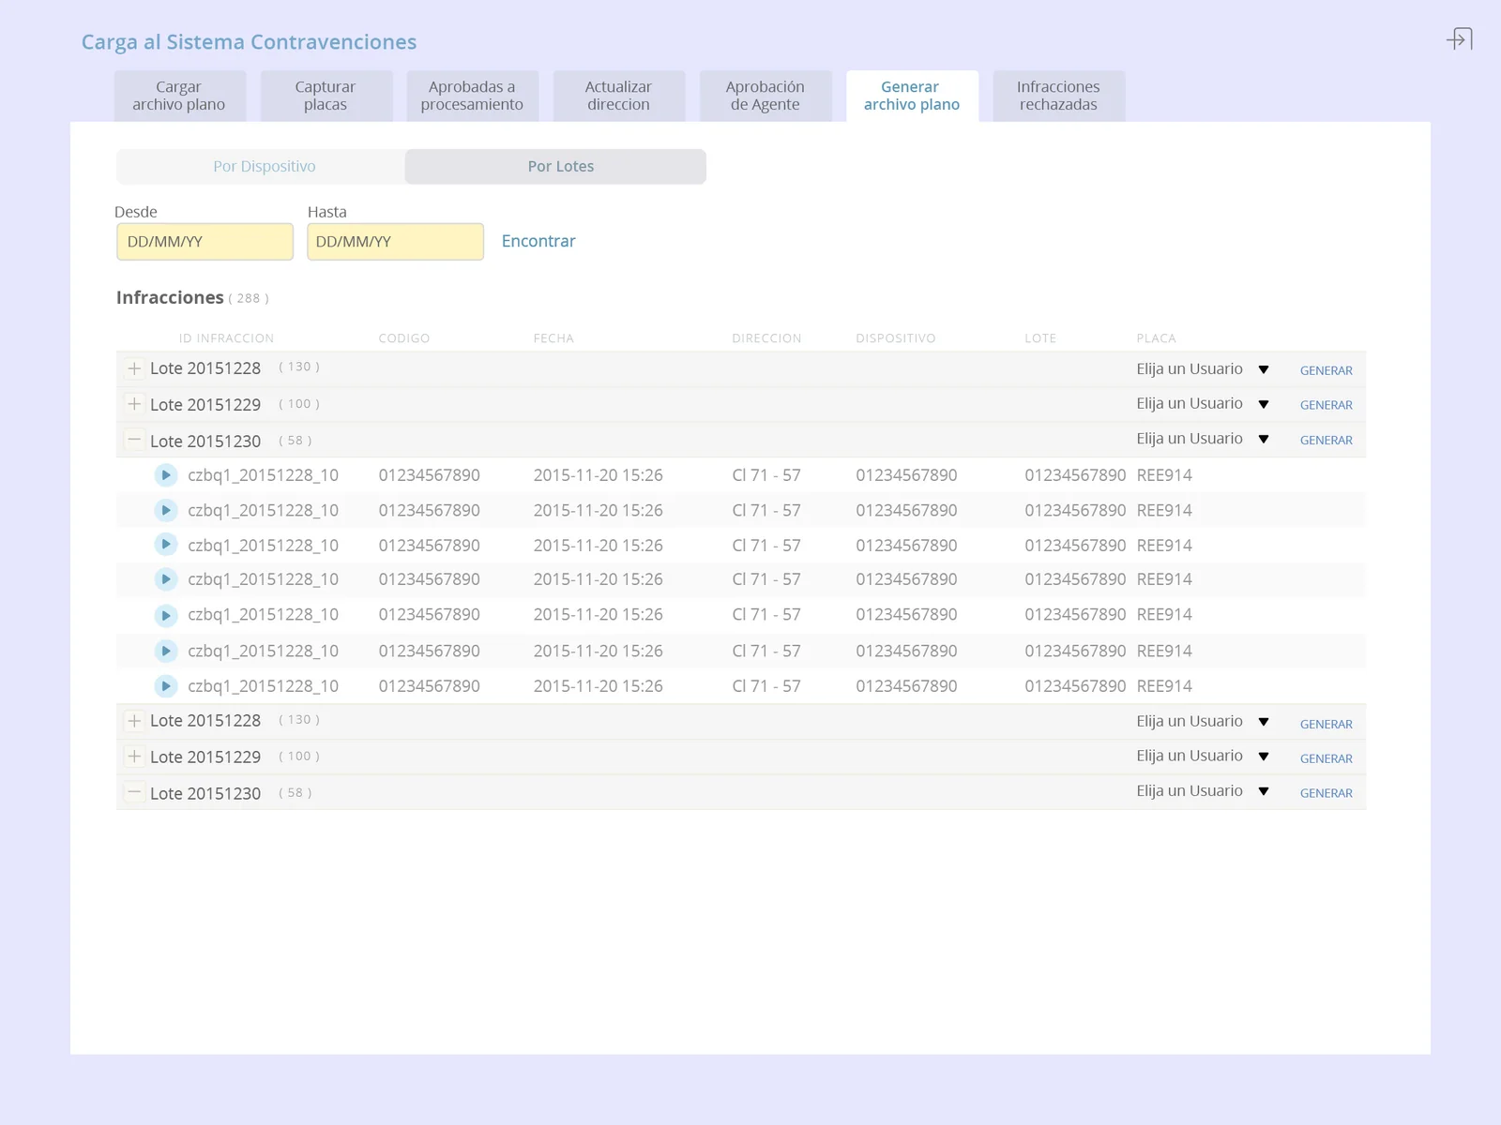Click the Encontrar link
1501x1125 pixels.
(x=538, y=241)
